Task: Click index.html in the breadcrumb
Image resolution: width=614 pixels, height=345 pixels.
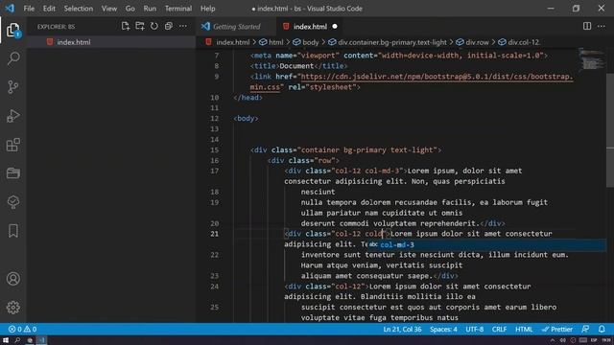Action: click(x=232, y=42)
